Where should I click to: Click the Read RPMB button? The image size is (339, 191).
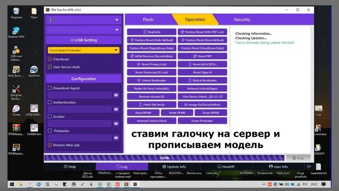[x=143, y=112]
